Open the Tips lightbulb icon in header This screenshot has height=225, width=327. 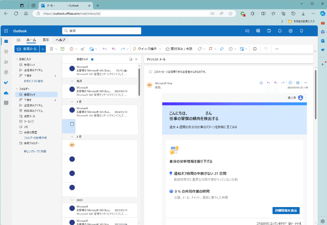[x=301, y=31]
